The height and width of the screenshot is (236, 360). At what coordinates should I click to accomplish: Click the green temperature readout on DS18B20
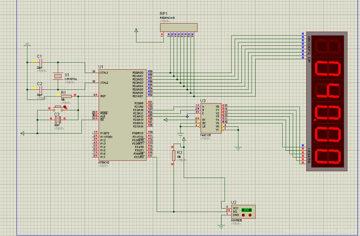tap(246, 210)
